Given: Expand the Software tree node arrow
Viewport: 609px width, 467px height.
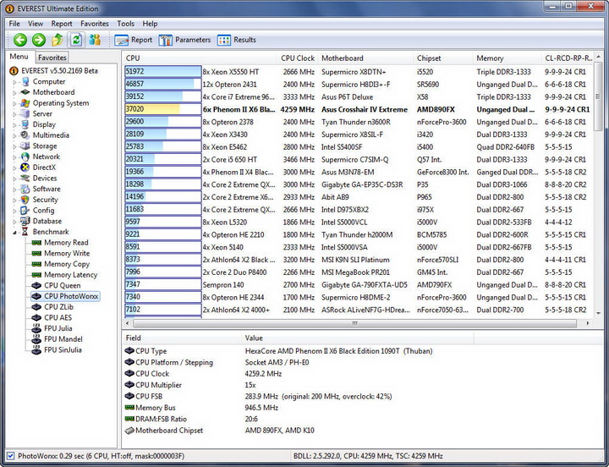Looking at the screenshot, I should [14, 190].
